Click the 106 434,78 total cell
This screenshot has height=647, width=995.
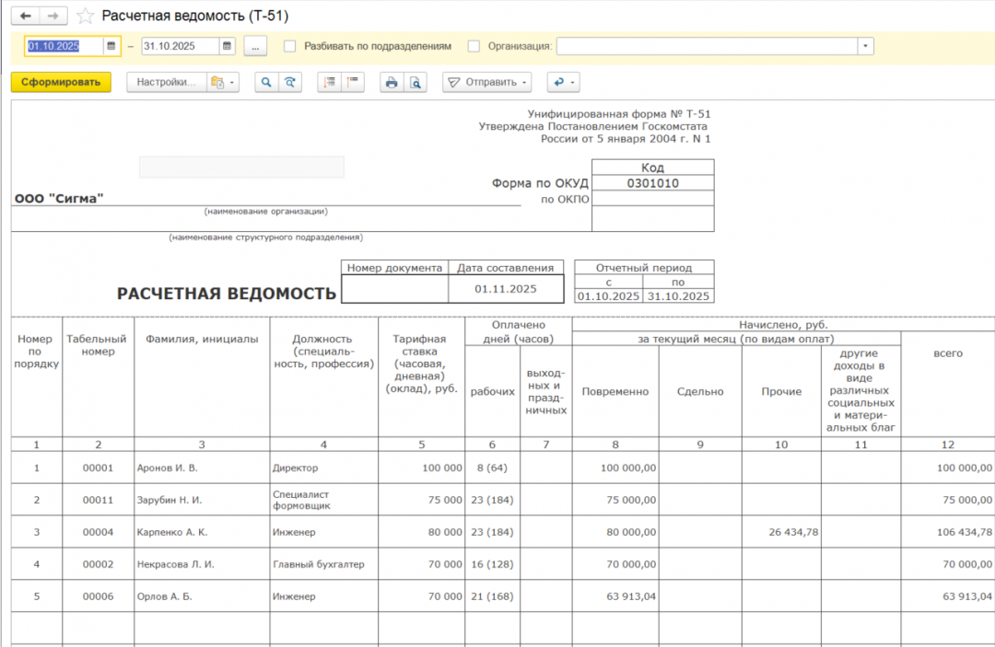click(x=948, y=532)
